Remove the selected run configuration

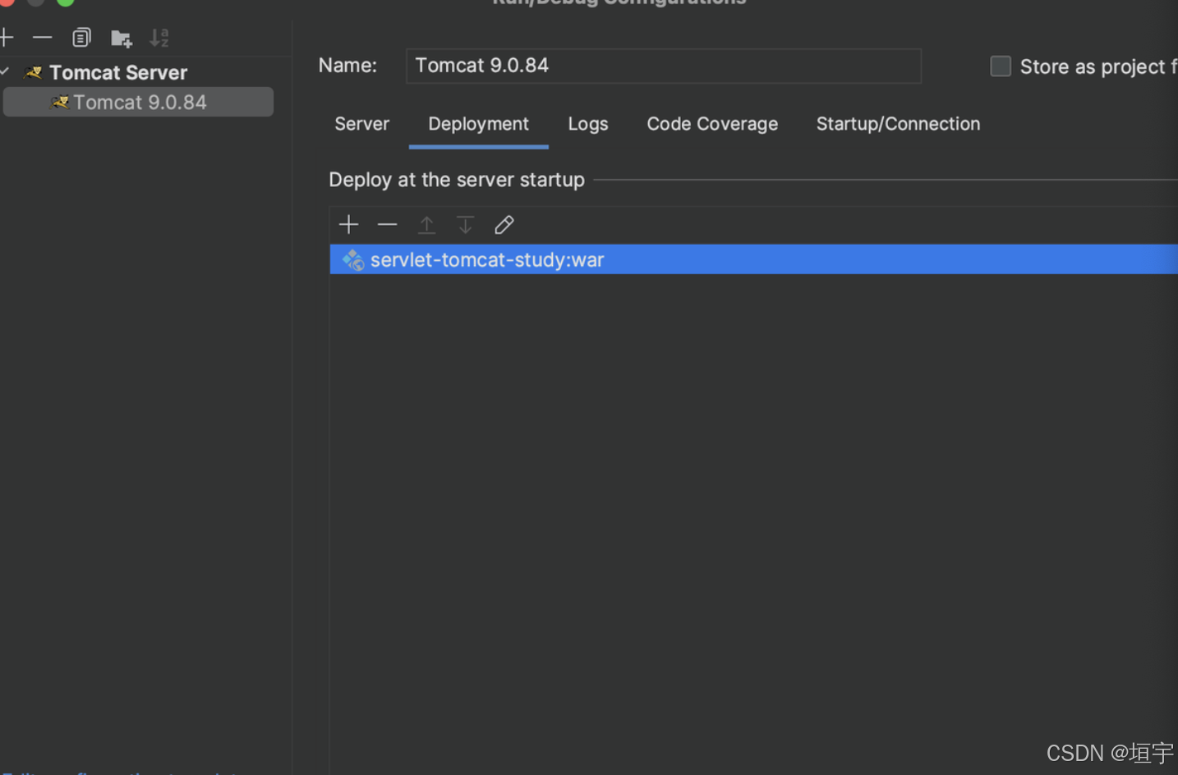(x=42, y=37)
